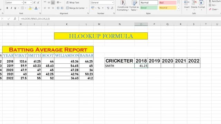This screenshot has height=124, width=221.
Task: Decrease font size
Action: tap(38, 2)
